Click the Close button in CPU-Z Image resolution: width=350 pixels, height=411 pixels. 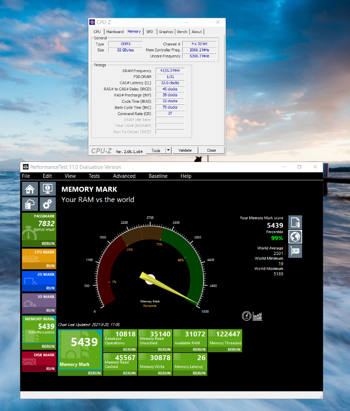point(211,150)
